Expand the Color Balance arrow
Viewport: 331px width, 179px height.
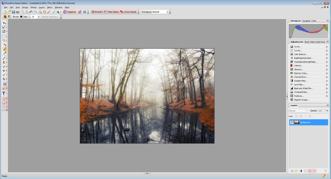point(327,54)
